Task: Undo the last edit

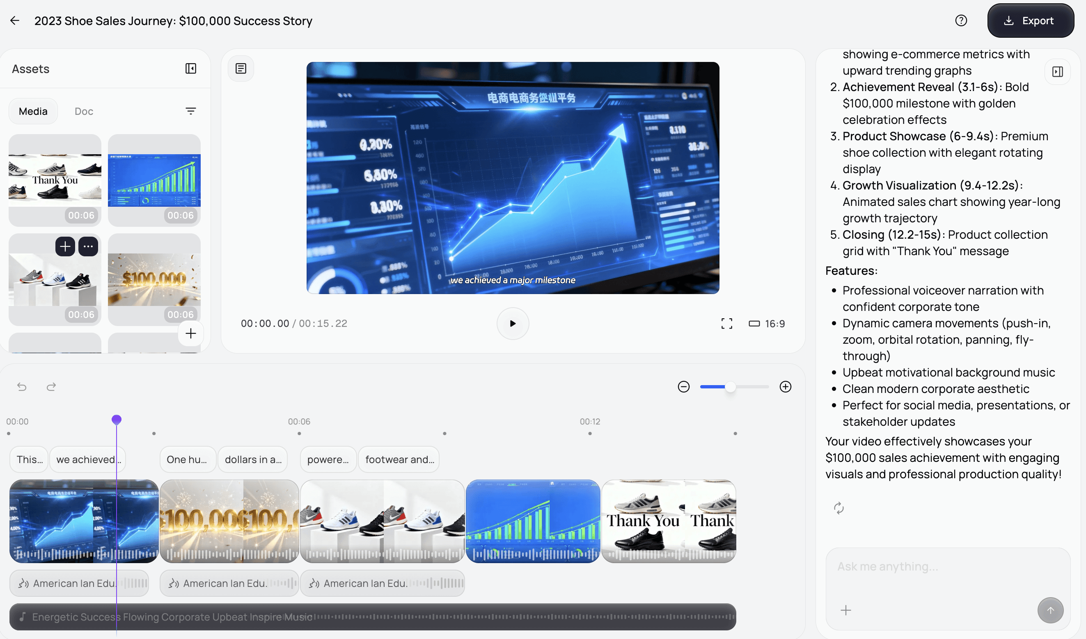Action: 21,387
